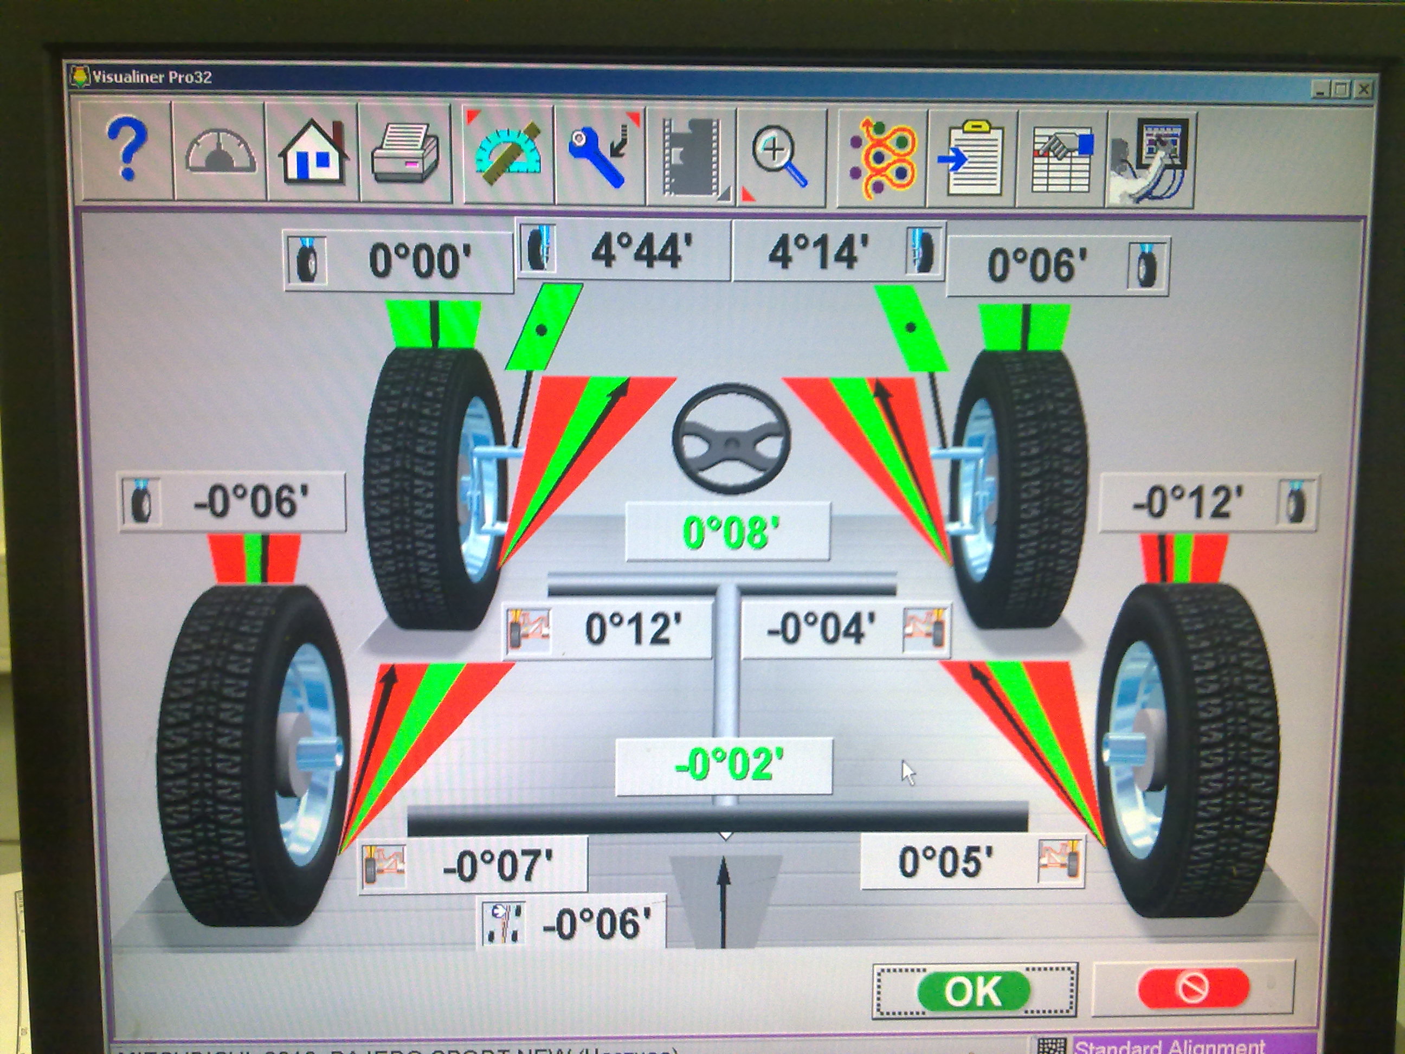Image resolution: width=1405 pixels, height=1054 pixels.
Task: Click the right rear camber -0°12' reading
Action: point(1188,502)
